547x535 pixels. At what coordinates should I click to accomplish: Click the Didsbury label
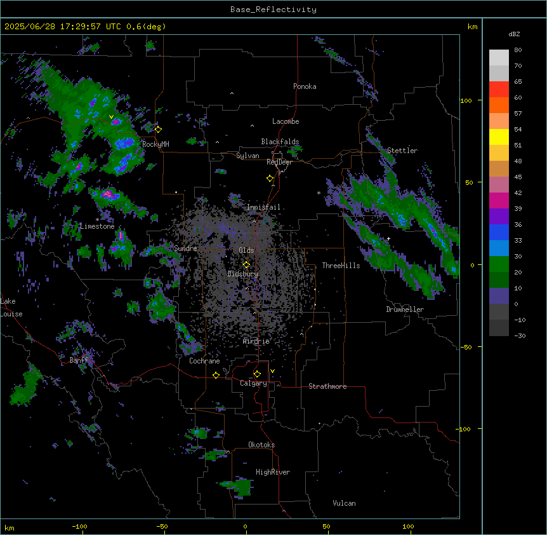click(x=243, y=274)
